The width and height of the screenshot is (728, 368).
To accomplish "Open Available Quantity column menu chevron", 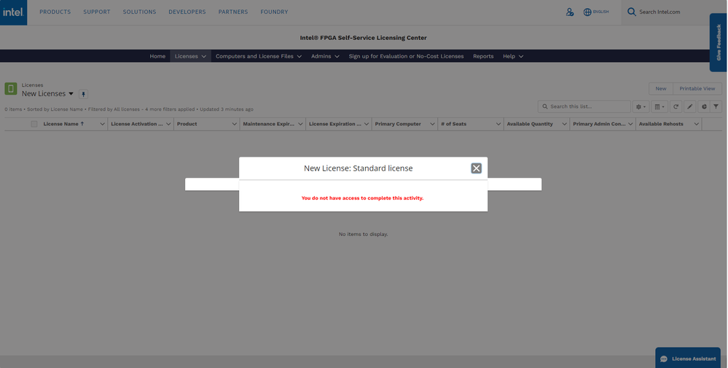I will click(x=564, y=124).
